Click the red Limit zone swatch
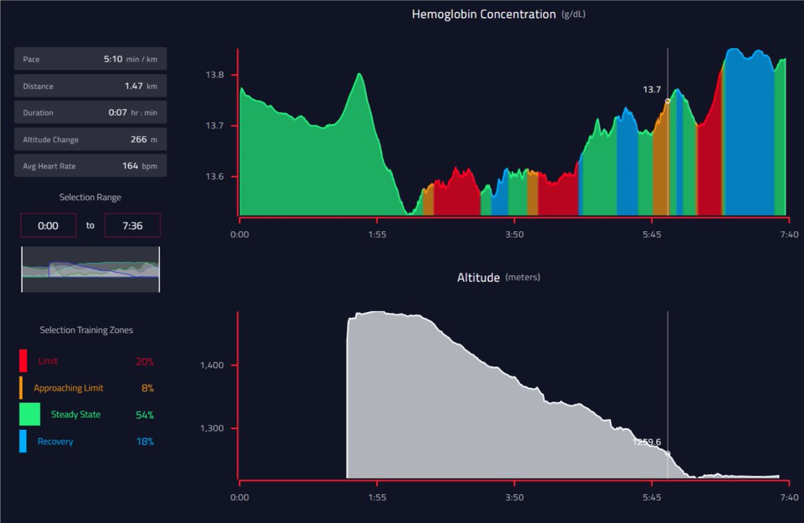804x523 pixels. (x=23, y=361)
